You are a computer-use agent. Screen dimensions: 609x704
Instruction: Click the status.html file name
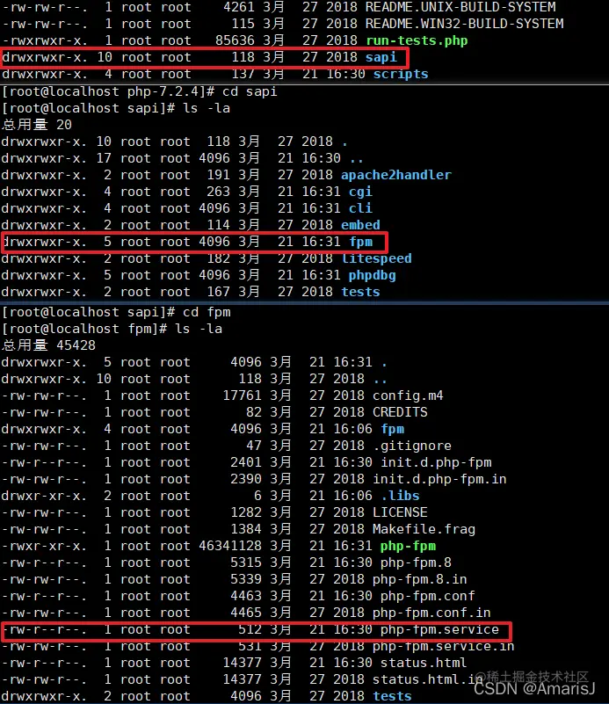(424, 663)
